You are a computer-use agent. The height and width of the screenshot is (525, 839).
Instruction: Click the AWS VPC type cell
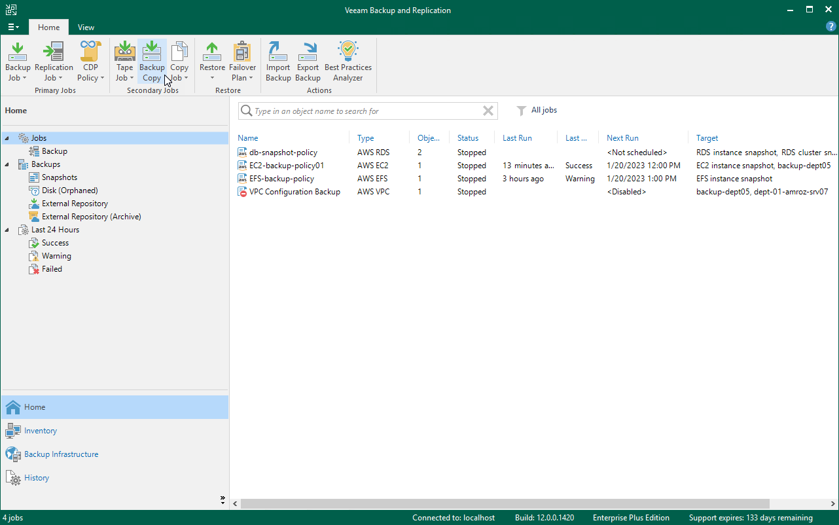click(x=373, y=192)
